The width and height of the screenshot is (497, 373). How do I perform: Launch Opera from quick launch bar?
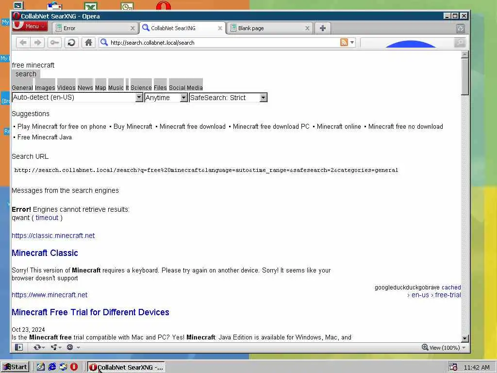point(74,367)
